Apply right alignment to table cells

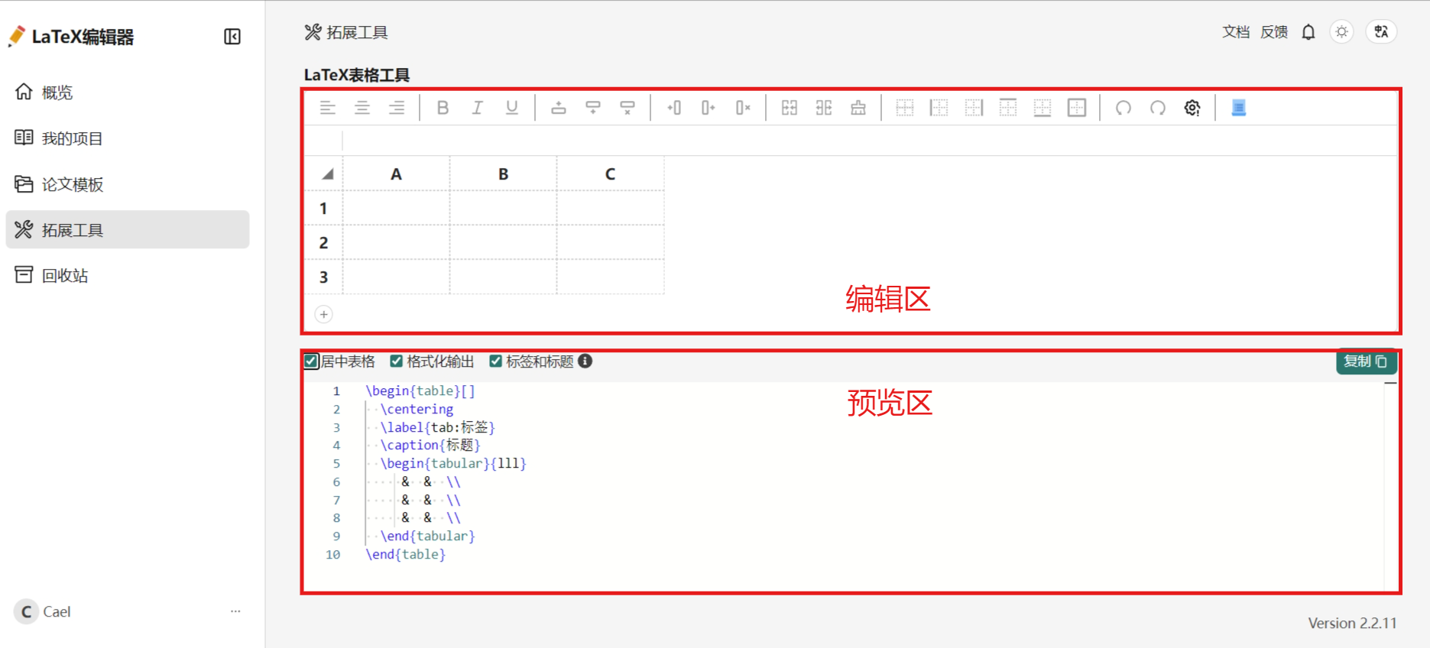397,108
